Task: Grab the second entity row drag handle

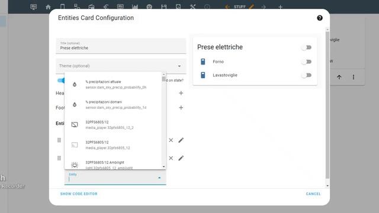Action: point(59,158)
